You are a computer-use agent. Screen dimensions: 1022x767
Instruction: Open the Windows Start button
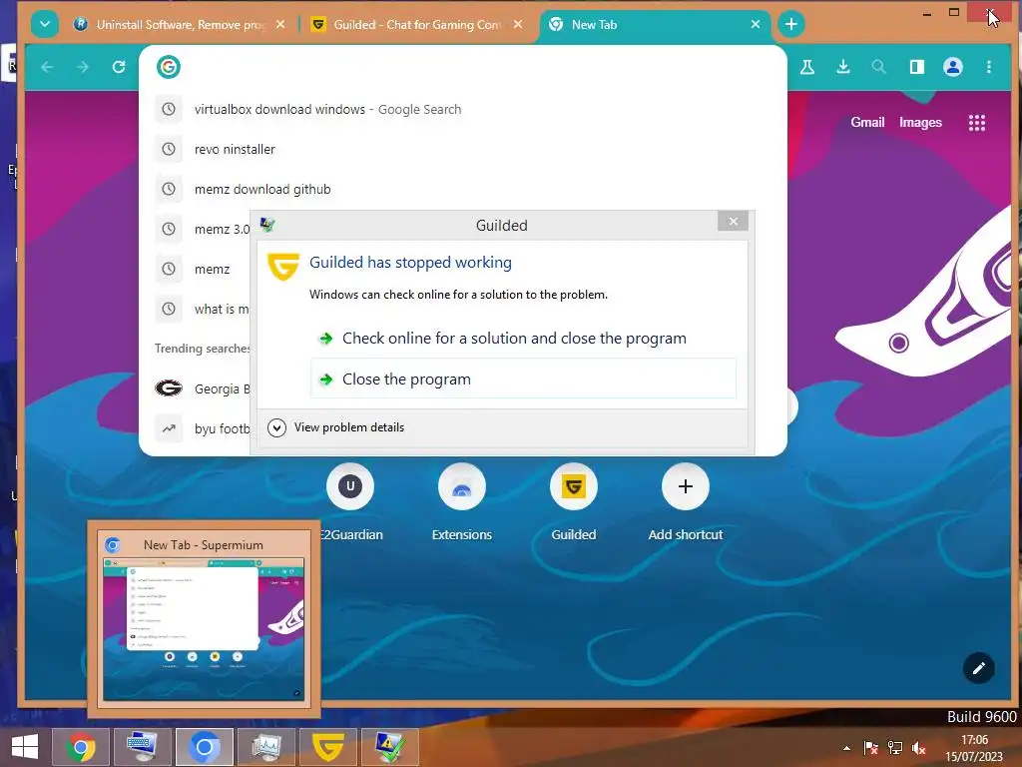pyautogui.click(x=24, y=747)
